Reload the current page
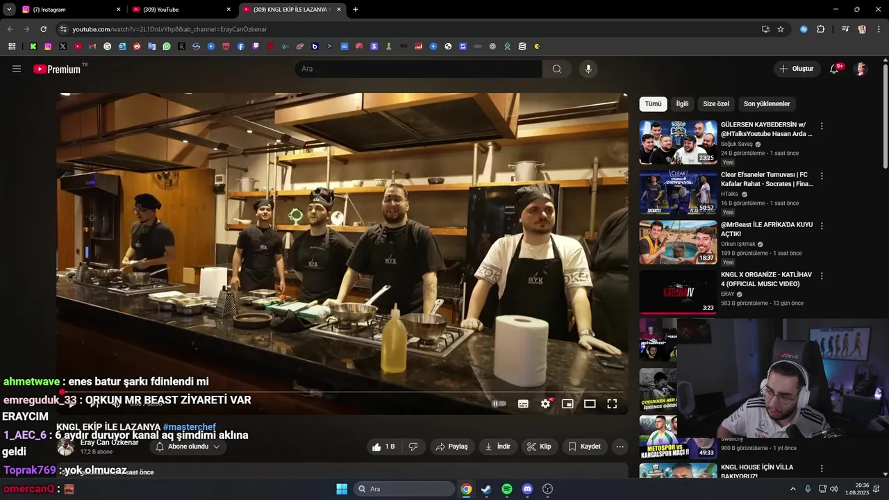The height and width of the screenshot is (500, 889). point(43,29)
